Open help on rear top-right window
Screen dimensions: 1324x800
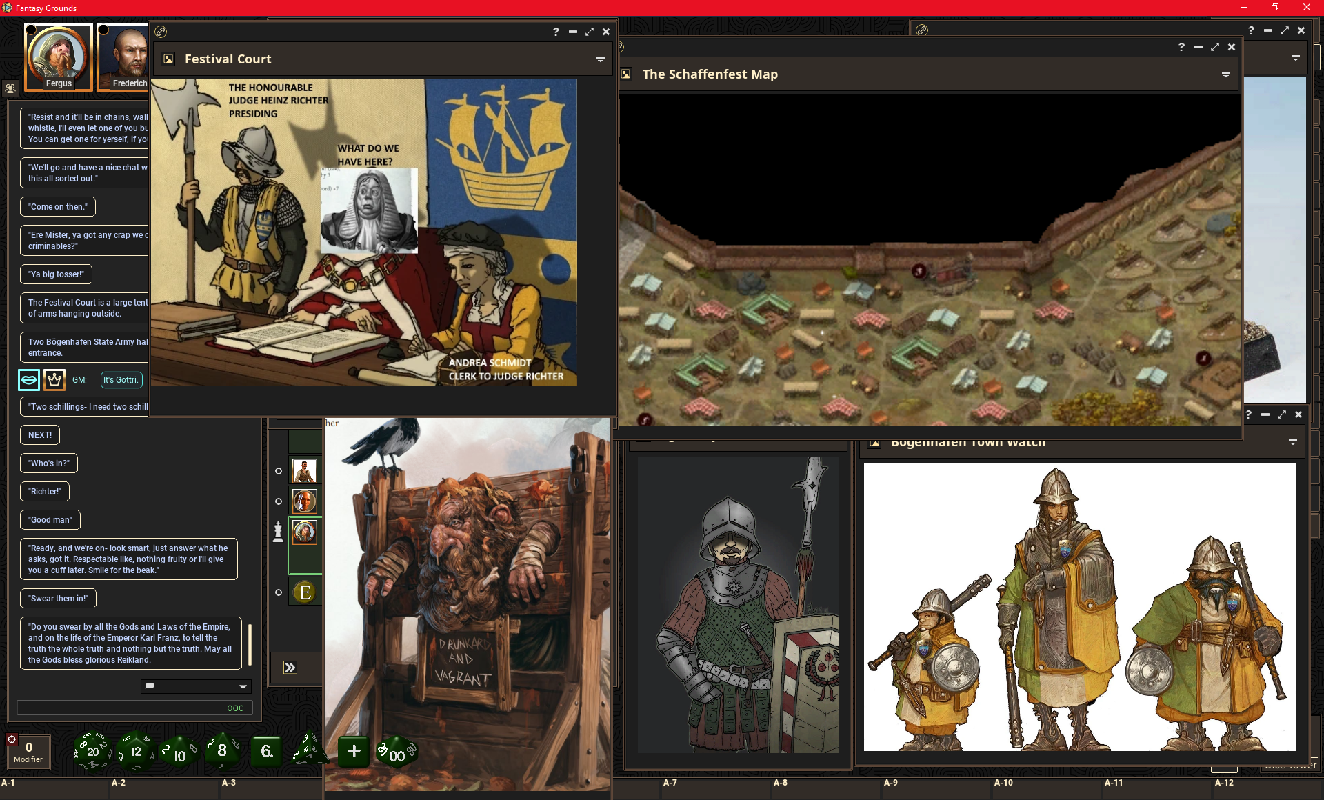coord(1251,30)
